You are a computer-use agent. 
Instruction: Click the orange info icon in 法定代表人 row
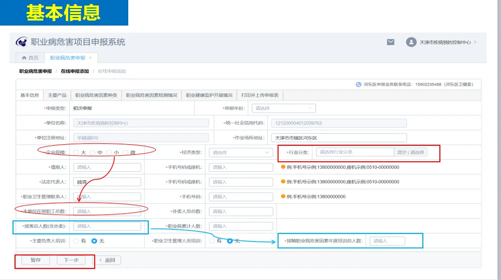[x=283, y=181]
